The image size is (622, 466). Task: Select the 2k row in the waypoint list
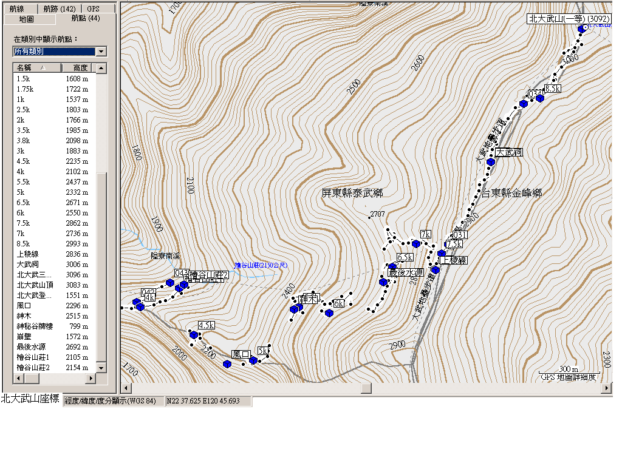click(x=54, y=120)
